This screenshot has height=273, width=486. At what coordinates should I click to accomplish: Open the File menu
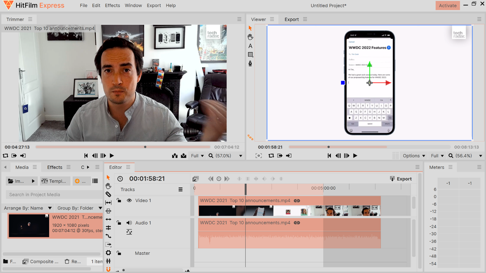(83, 5)
